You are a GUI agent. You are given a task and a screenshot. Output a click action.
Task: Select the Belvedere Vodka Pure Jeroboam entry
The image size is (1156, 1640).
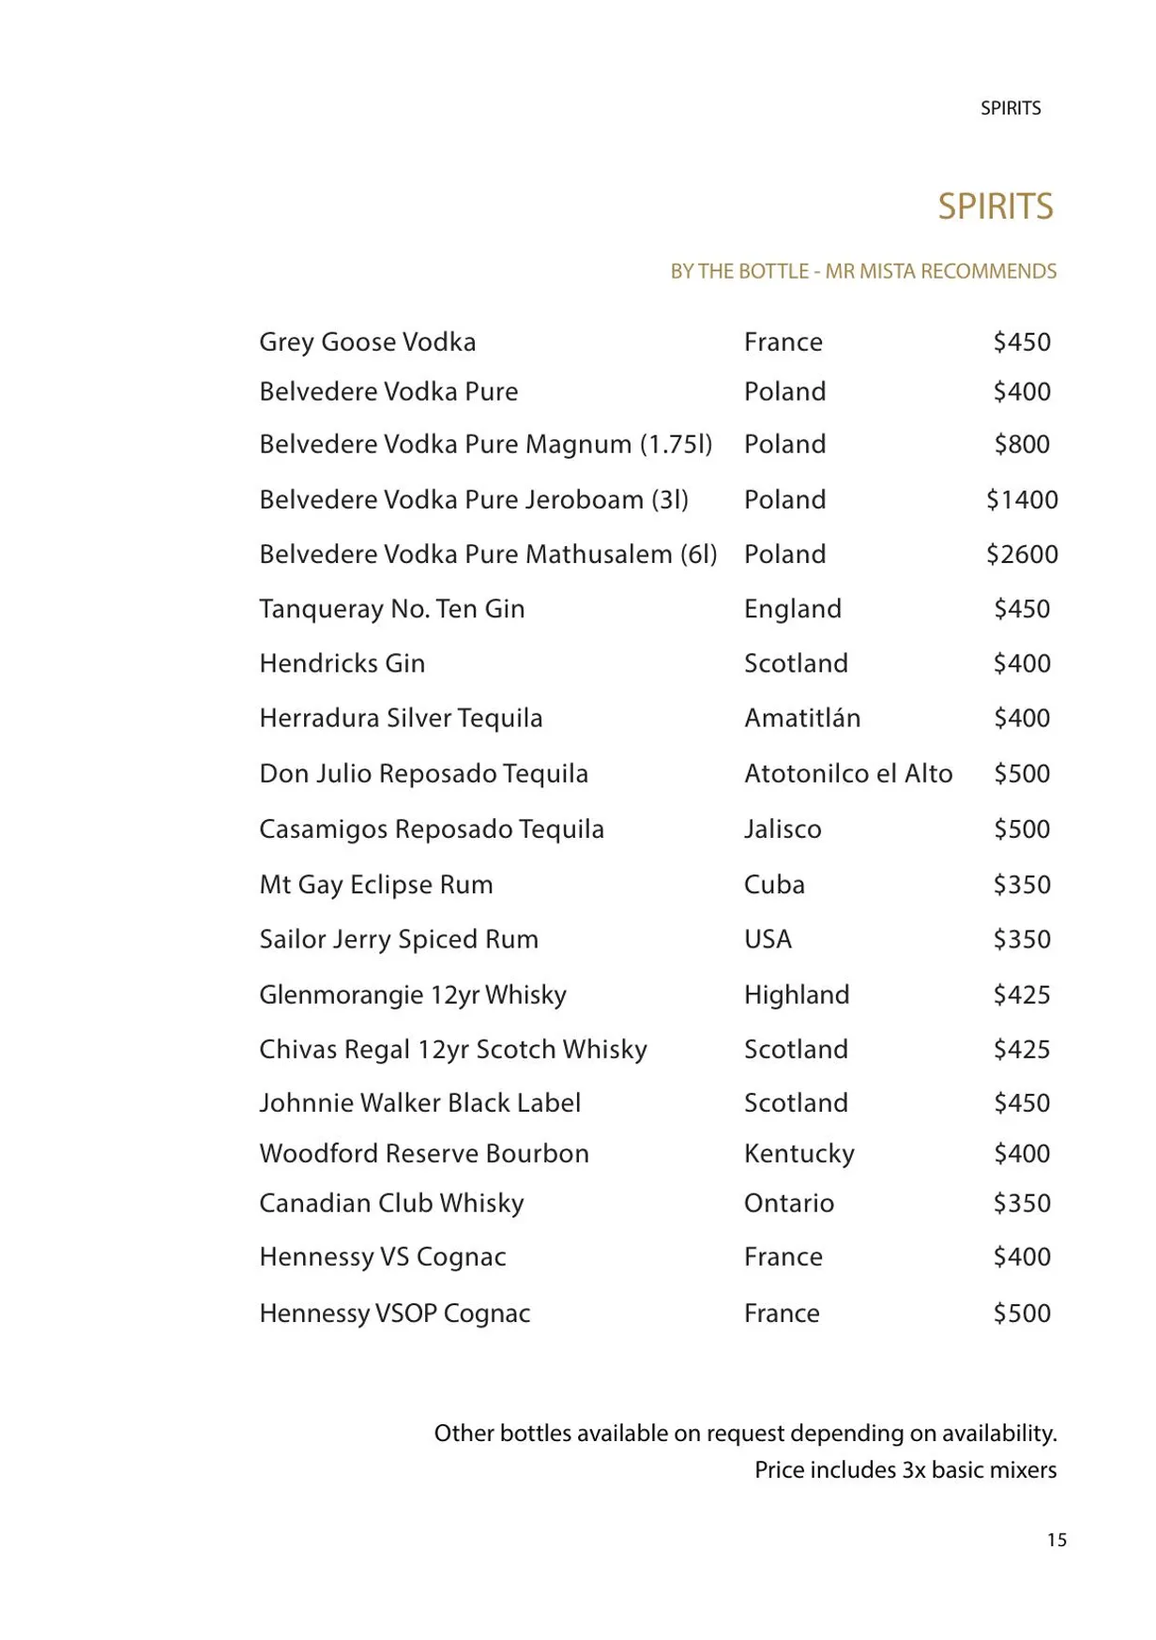[x=474, y=499]
